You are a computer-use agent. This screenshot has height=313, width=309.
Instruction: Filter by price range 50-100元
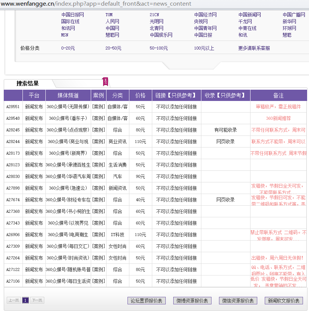click(x=159, y=48)
